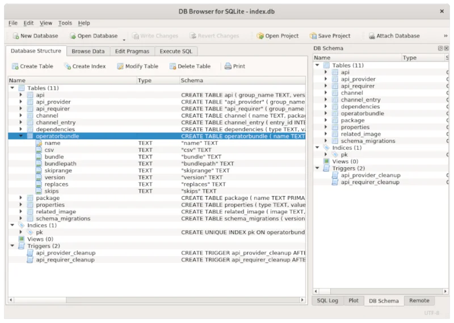Click the Indices icon in DB Schema panel
The image size is (454, 323).
326,148
